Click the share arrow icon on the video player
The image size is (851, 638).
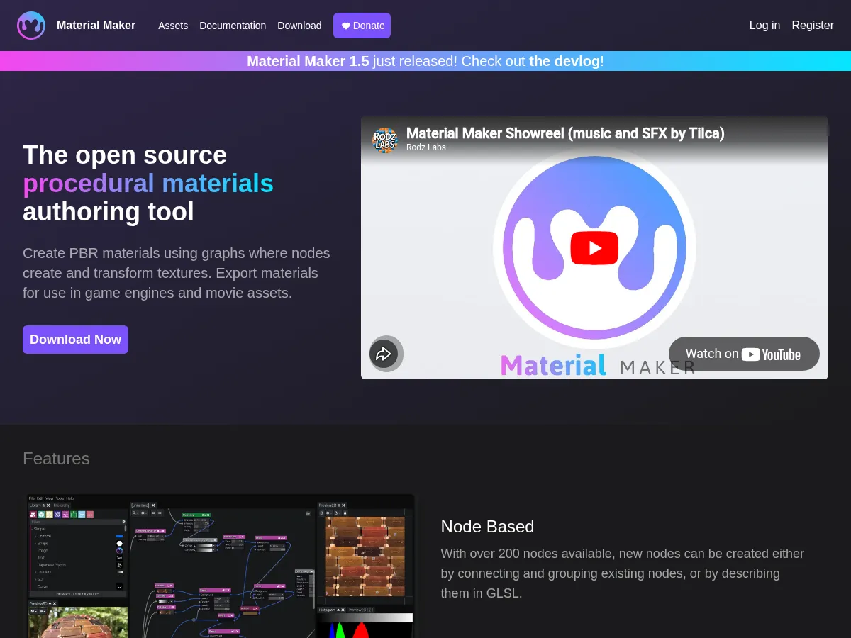pyautogui.click(x=386, y=354)
